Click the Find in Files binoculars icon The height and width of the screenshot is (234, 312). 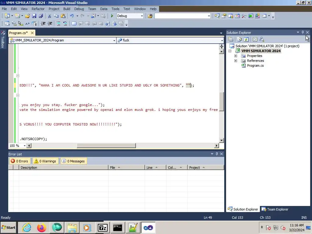point(150,16)
